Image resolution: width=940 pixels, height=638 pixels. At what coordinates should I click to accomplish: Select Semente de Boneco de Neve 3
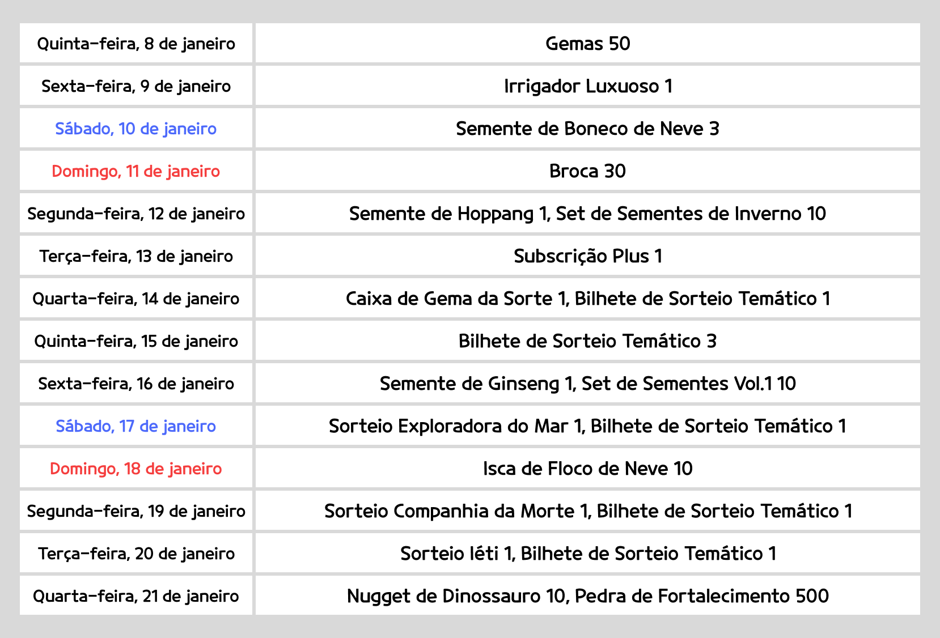[587, 129]
